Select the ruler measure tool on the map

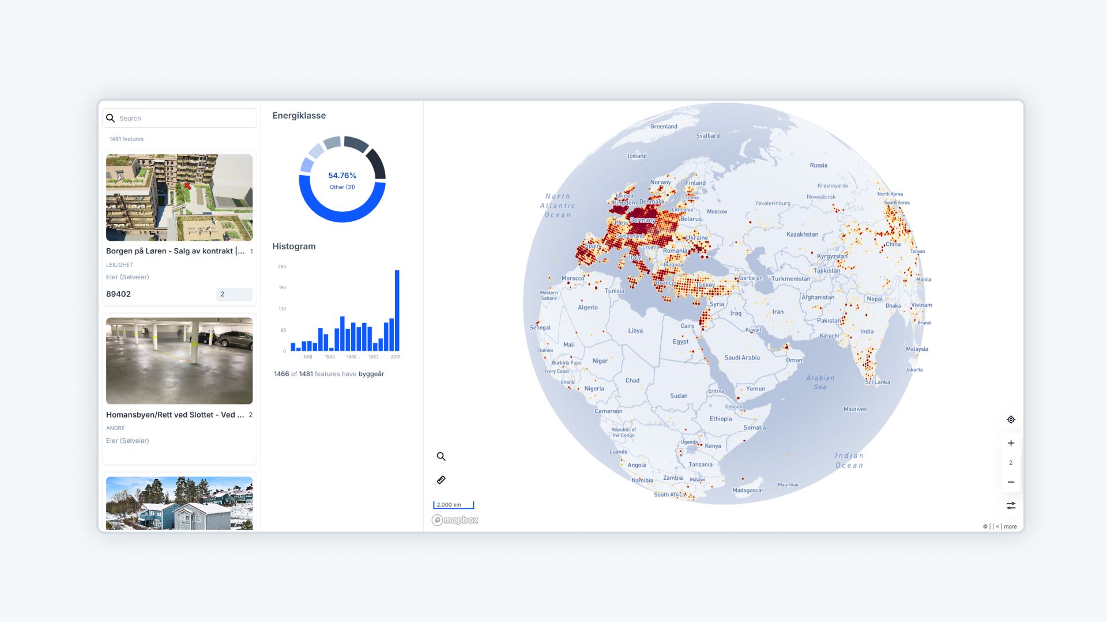(441, 479)
